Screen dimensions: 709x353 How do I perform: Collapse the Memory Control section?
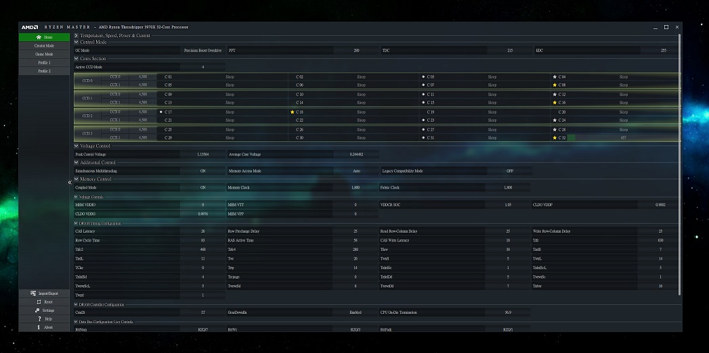(77, 179)
